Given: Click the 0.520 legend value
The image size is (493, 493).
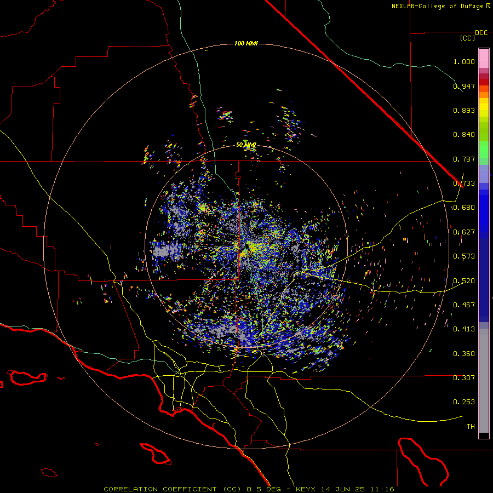Looking at the screenshot, I should 464,281.
